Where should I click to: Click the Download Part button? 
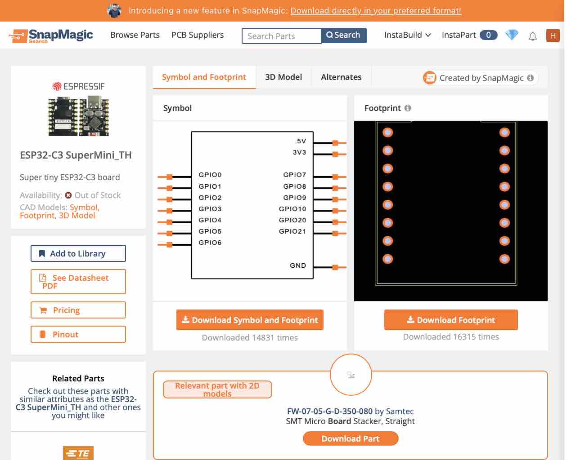tap(351, 438)
